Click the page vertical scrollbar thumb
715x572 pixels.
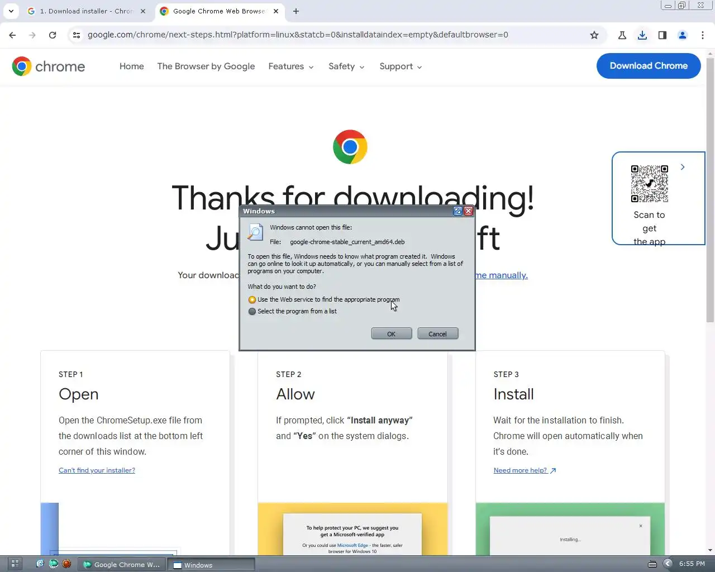click(x=710, y=190)
